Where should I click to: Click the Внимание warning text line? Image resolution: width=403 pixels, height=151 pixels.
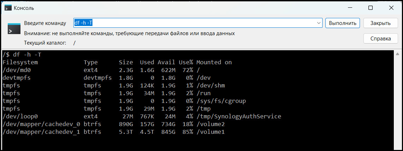(129, 33)
